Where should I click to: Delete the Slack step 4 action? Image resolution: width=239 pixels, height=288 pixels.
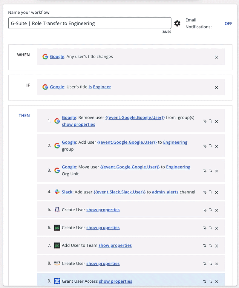tap(217, 192)
